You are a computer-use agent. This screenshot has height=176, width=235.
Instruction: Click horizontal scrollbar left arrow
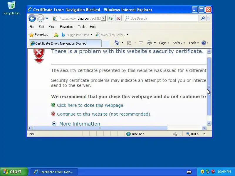click(30, 128)
